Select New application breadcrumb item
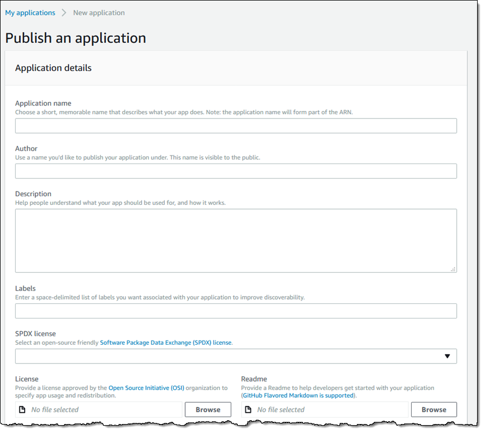Screen dimensions: 483x431 99,13
